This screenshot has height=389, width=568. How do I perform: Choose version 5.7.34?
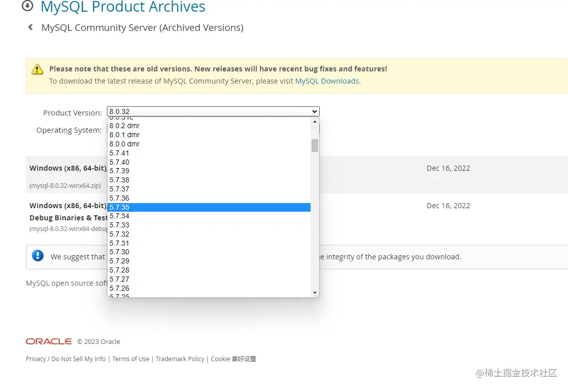(209, 216)
